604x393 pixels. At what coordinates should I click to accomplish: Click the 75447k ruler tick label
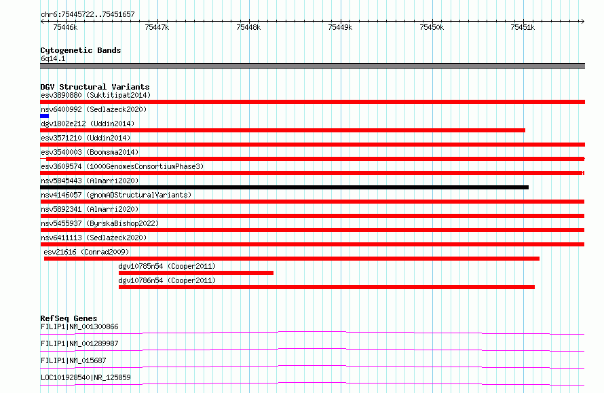[x=157, y=27]
